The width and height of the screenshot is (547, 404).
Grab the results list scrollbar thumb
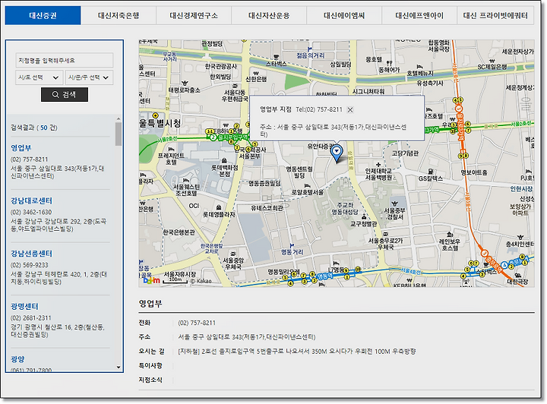[119, 134]
